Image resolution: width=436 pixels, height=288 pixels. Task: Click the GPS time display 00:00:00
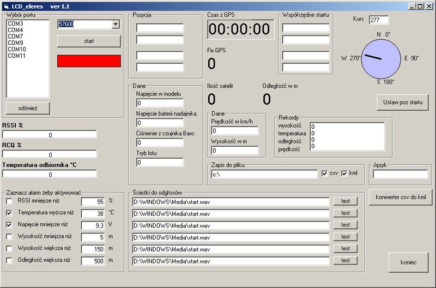coord(241,29)
